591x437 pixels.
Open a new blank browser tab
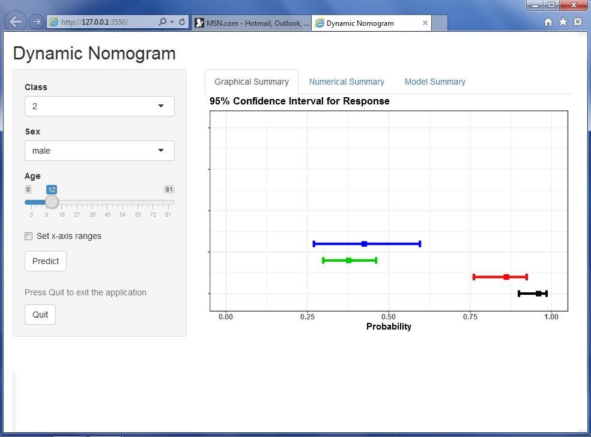coord(440,23)
